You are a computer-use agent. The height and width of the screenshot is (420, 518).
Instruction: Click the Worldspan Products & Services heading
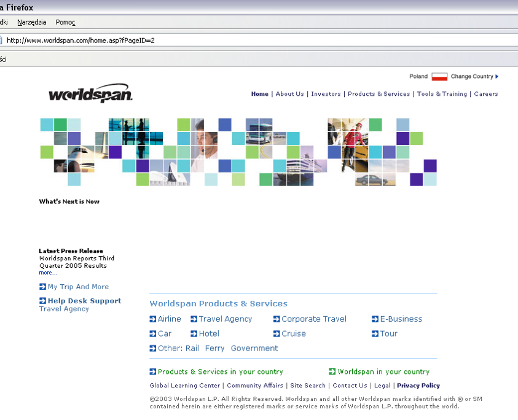[218, 303]
